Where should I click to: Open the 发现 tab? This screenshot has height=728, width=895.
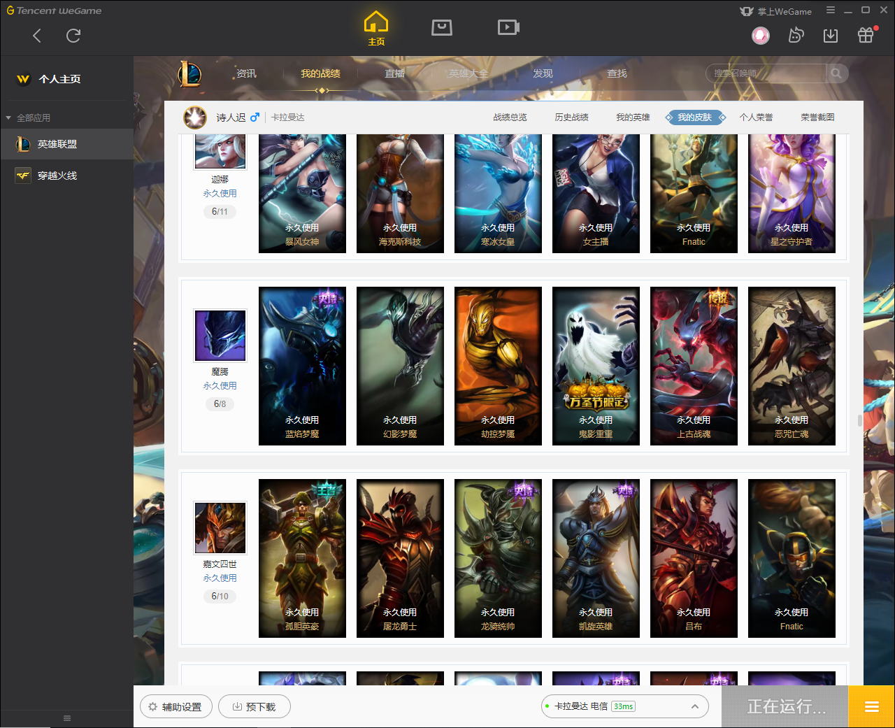(x=543, y=73)
